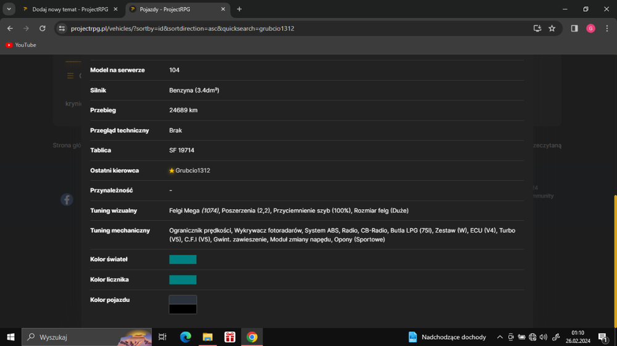
Task: Open Grubcio1312 driver profile link
Action: [x=193, y=171]
